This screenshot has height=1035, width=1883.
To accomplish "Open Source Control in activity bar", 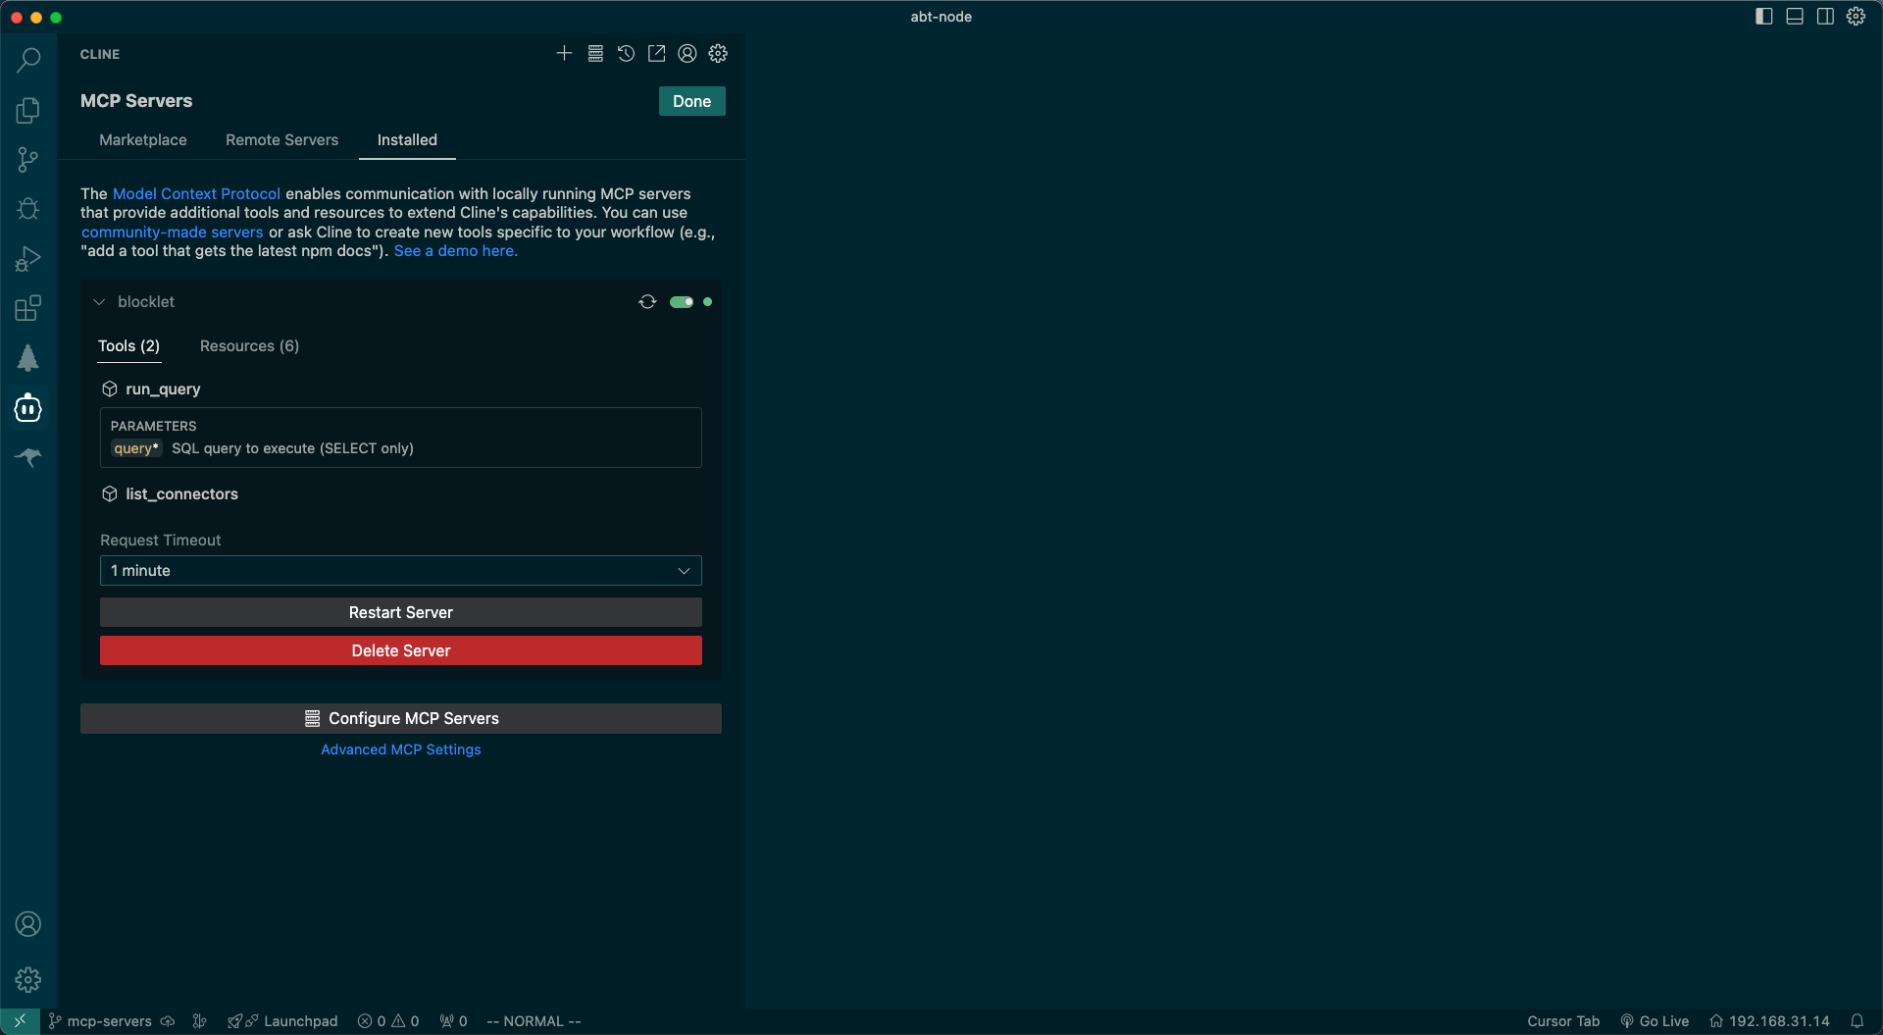I will click(x=28, y=160).
